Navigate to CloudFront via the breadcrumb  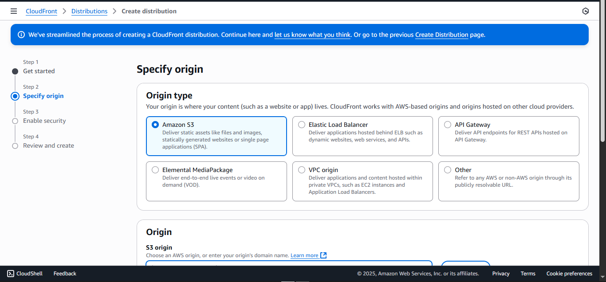point(41,11)
